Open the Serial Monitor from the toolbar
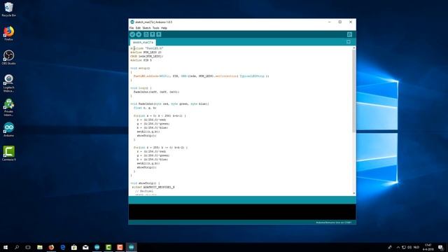Image resolution: width=448 pixels, height=252 pixels. click(x=349, y=34)
